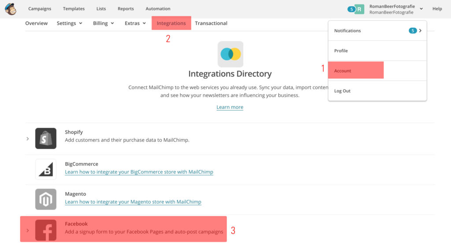Click the green R account avatar
This screenshot has height=243, width=451.
tap(359, 9)
